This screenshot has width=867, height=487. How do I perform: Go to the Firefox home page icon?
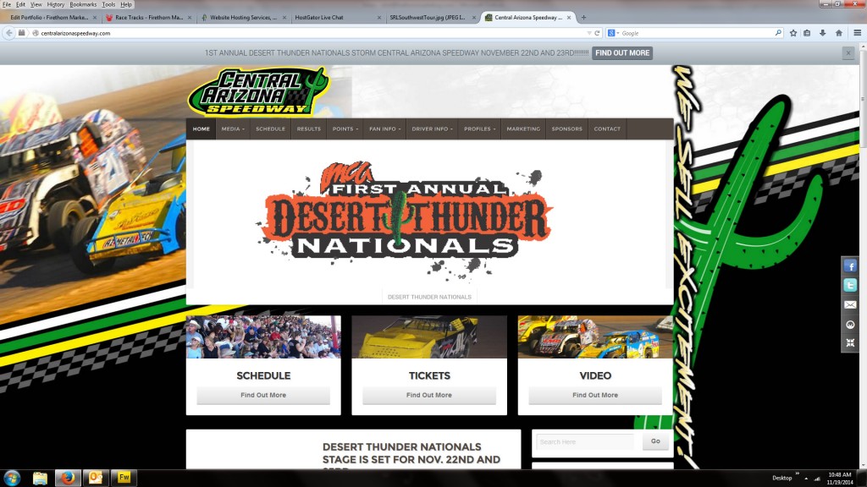pyautogui.click(x=839, y=33)
